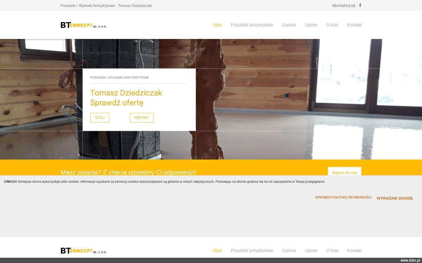422x263 pixels.
Task: Open Opinie in footer navigation
Action: click(311, 251)
